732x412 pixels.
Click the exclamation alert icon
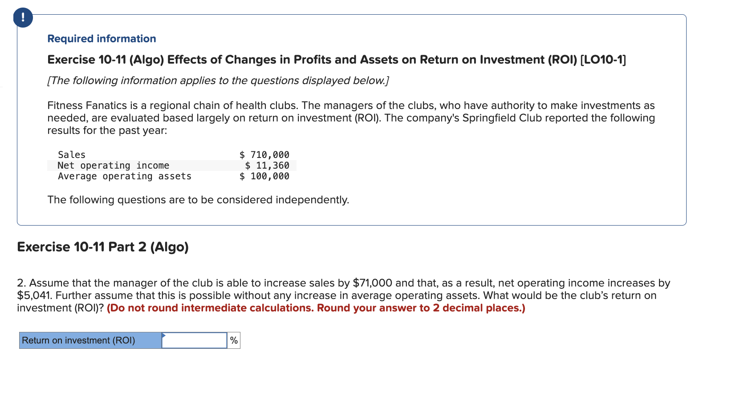[x=23, y=18]
